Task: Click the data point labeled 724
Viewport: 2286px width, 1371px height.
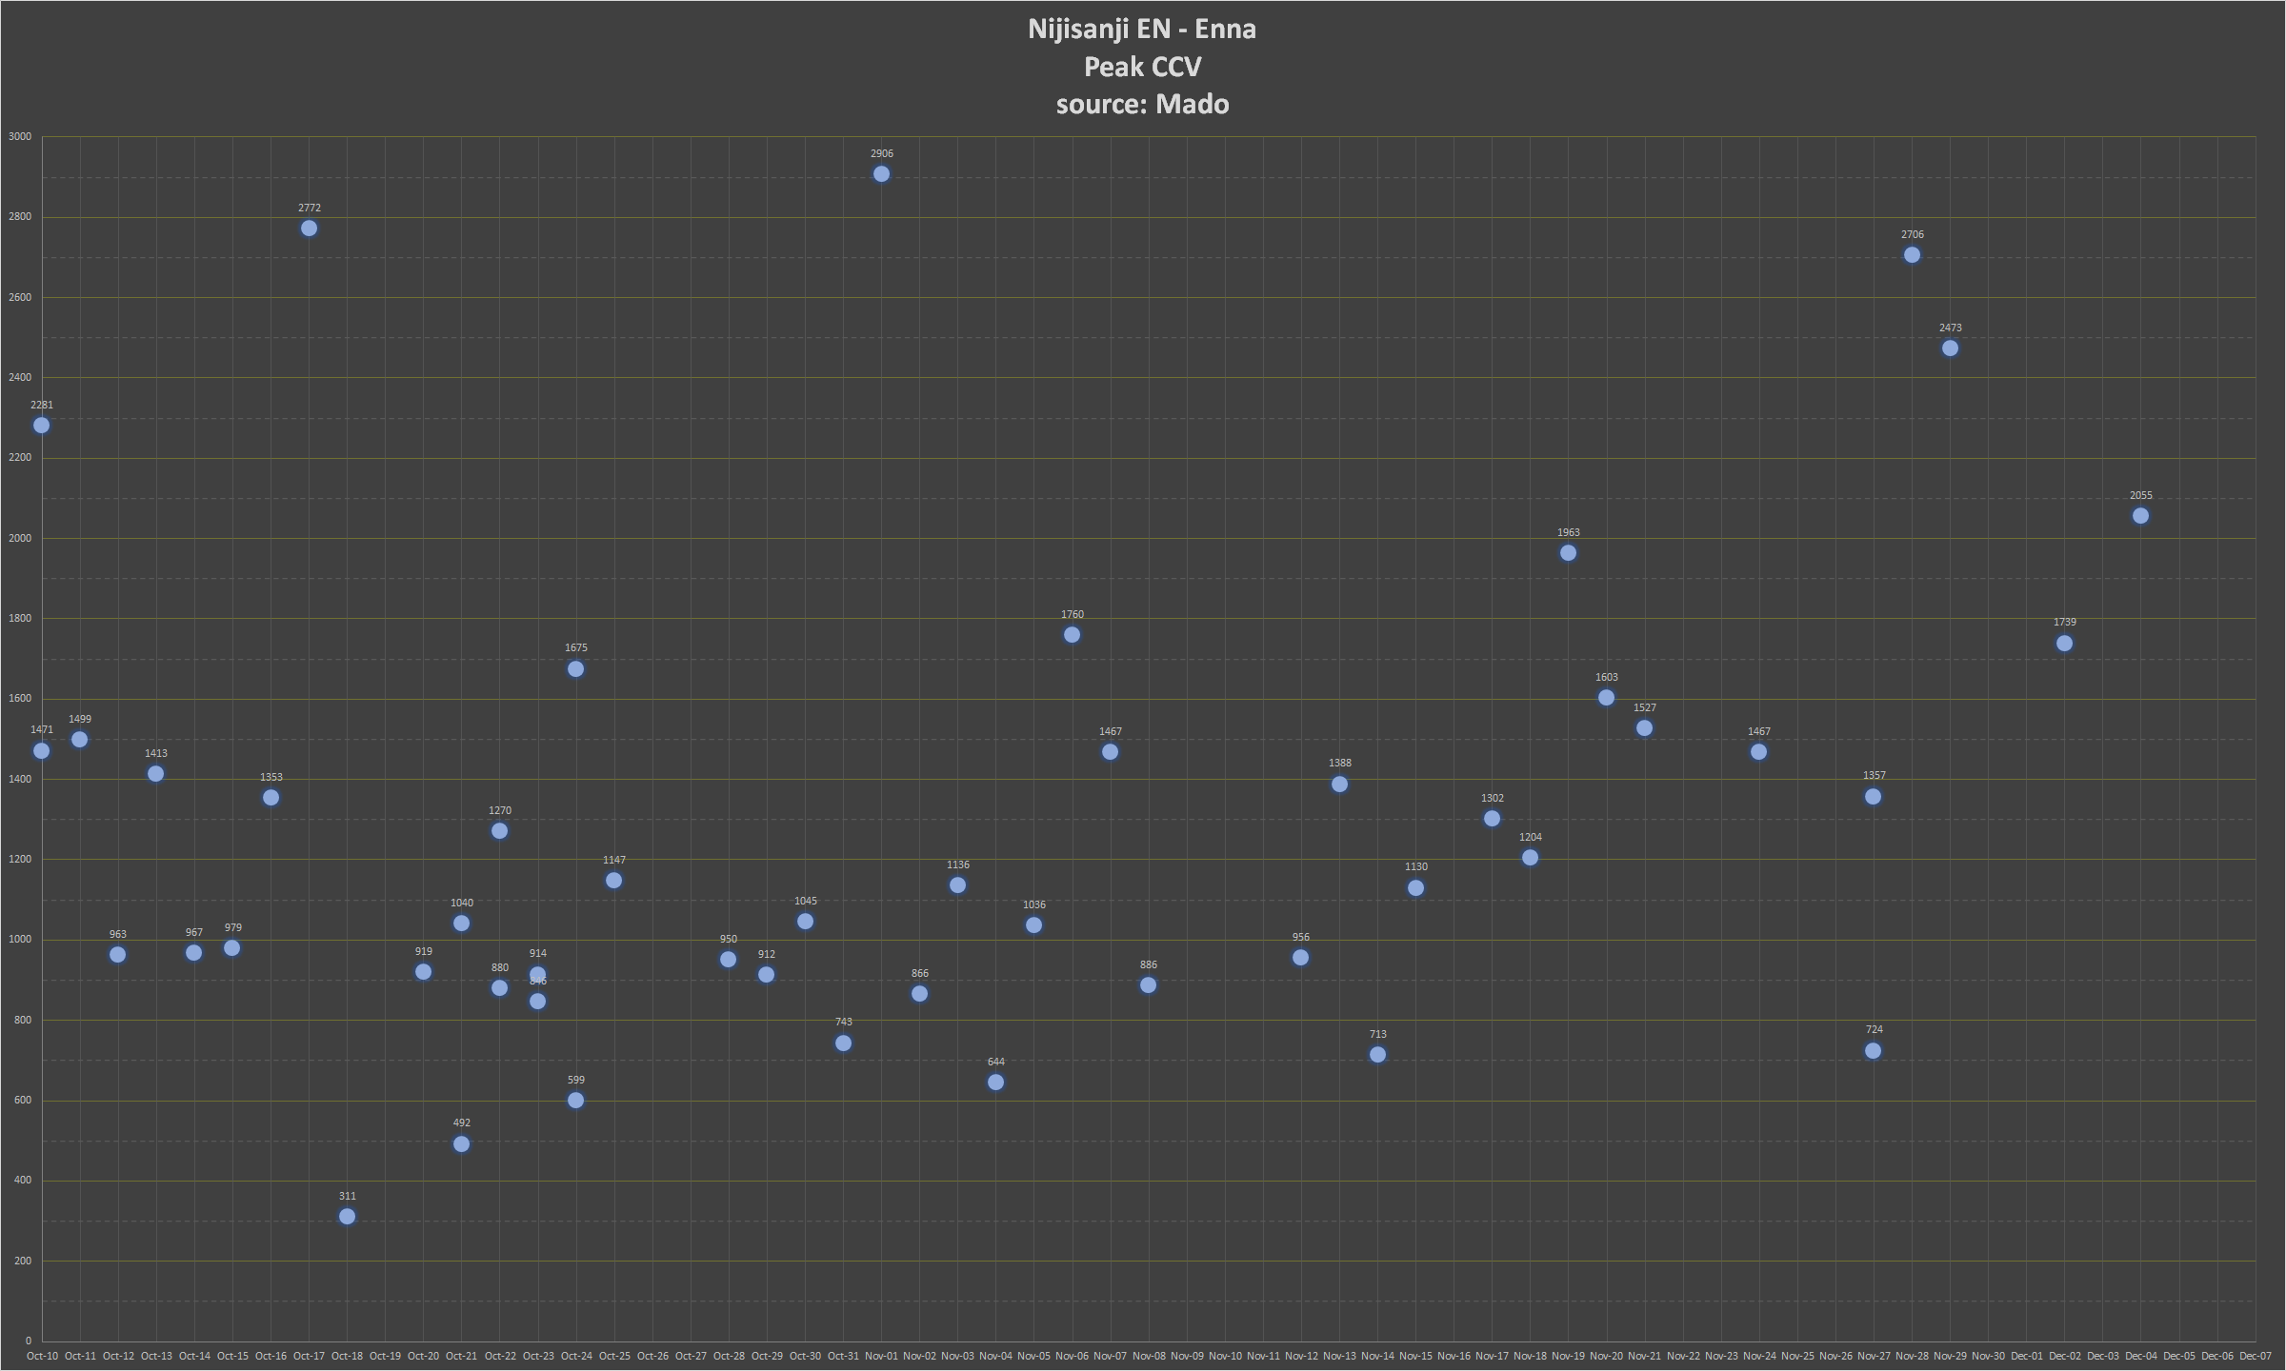Action: pyautogui.click(x=1873, y=1051)
